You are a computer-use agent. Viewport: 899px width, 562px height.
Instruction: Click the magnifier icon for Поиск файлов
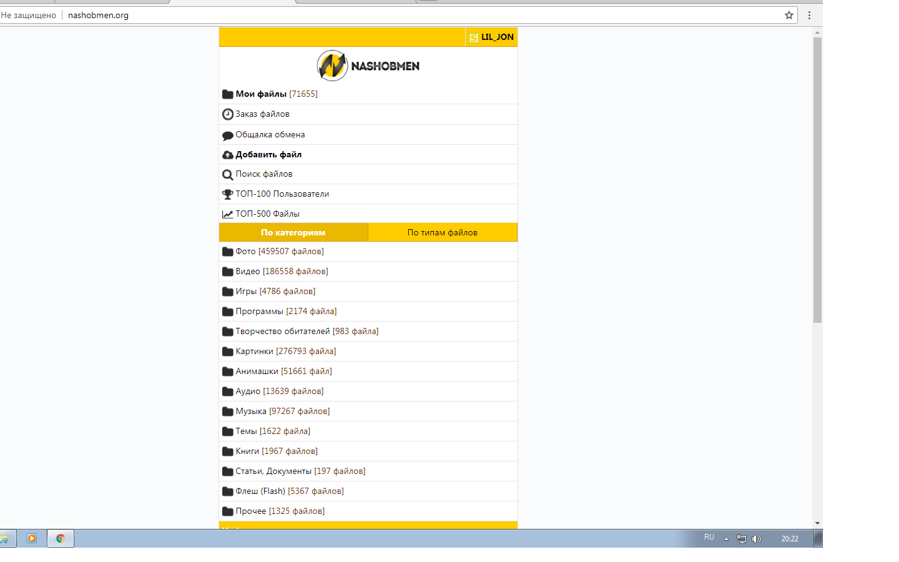click(228, 175)
